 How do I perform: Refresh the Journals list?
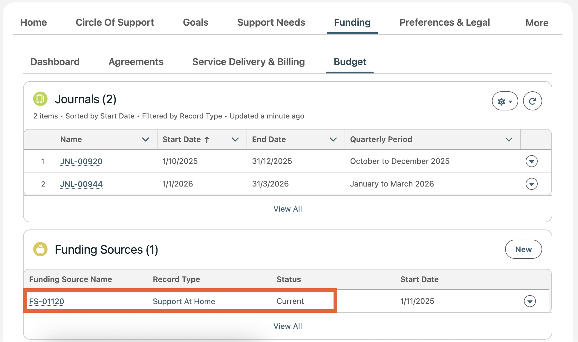[532, 101]
